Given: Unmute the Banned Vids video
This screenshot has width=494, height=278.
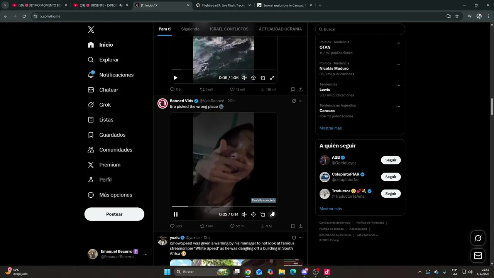Looking at the screenshot, I should point(244,214).
